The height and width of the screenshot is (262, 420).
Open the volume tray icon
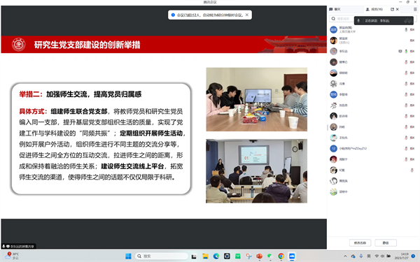382,256
